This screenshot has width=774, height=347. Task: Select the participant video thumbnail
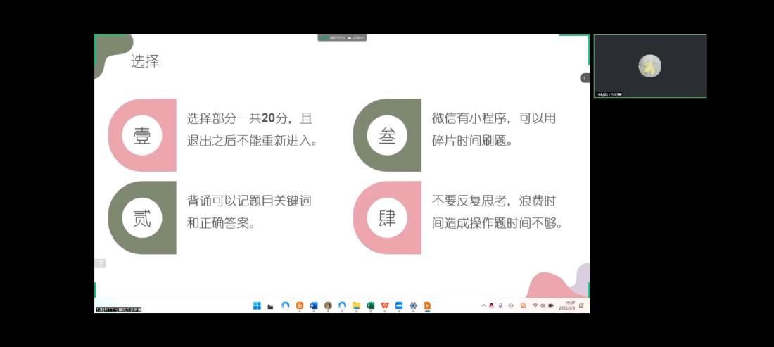pos(649,66)
